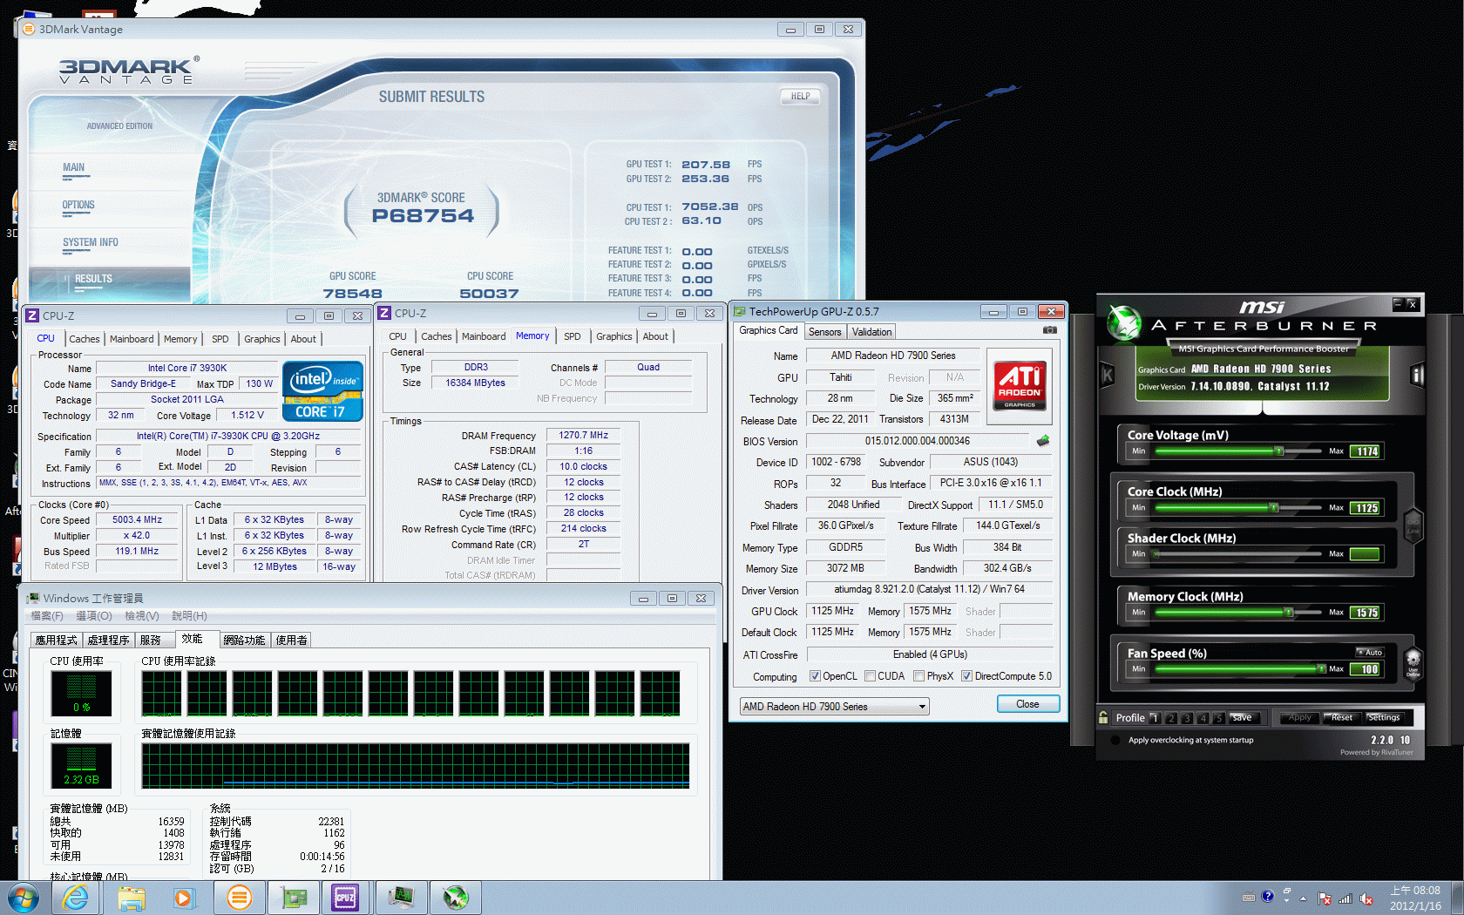Open Windows Explorer from the taskbar

(131, 898)
